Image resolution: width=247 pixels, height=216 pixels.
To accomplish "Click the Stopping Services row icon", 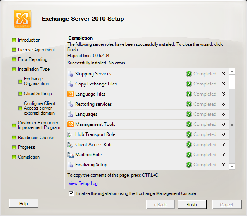I will 71,74.
